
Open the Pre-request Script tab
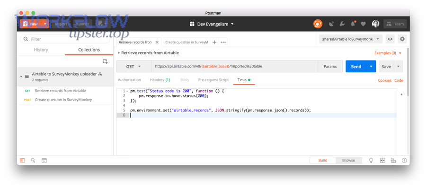(x=213, y=80)
